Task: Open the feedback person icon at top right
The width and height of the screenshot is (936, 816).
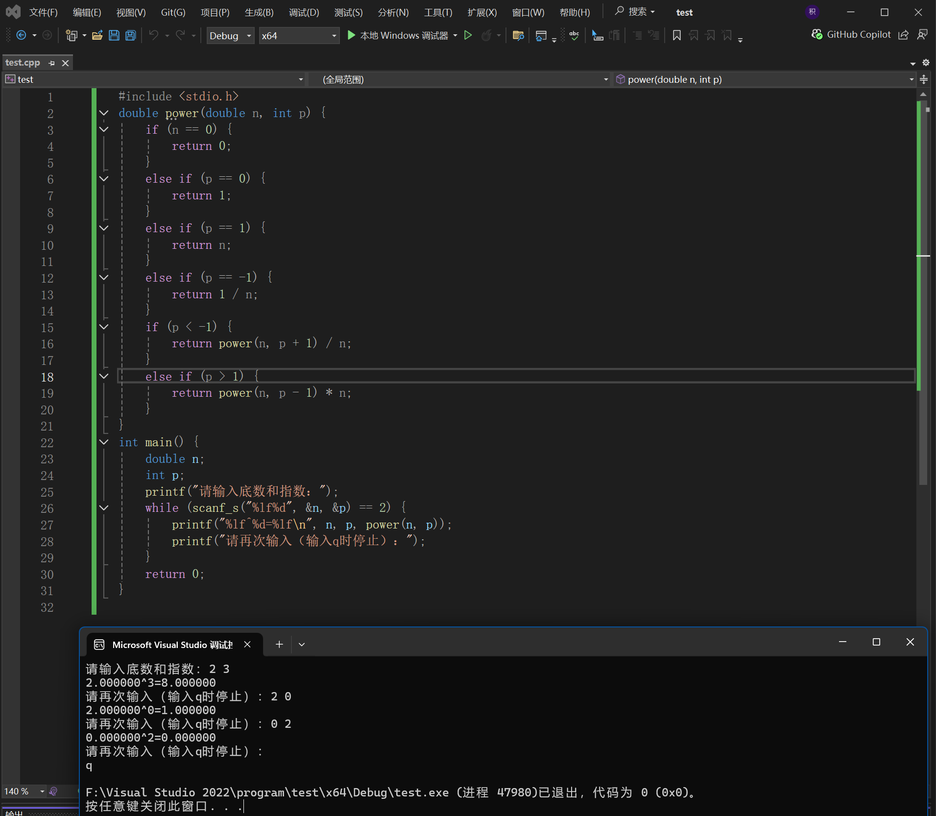Action: tap(922, 35)
